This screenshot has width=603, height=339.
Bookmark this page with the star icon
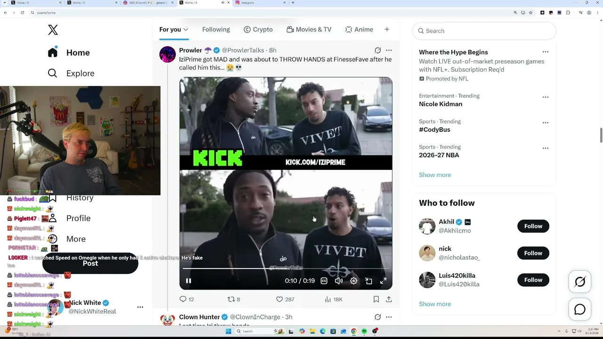pyautogui.click(x=530, y=13)
